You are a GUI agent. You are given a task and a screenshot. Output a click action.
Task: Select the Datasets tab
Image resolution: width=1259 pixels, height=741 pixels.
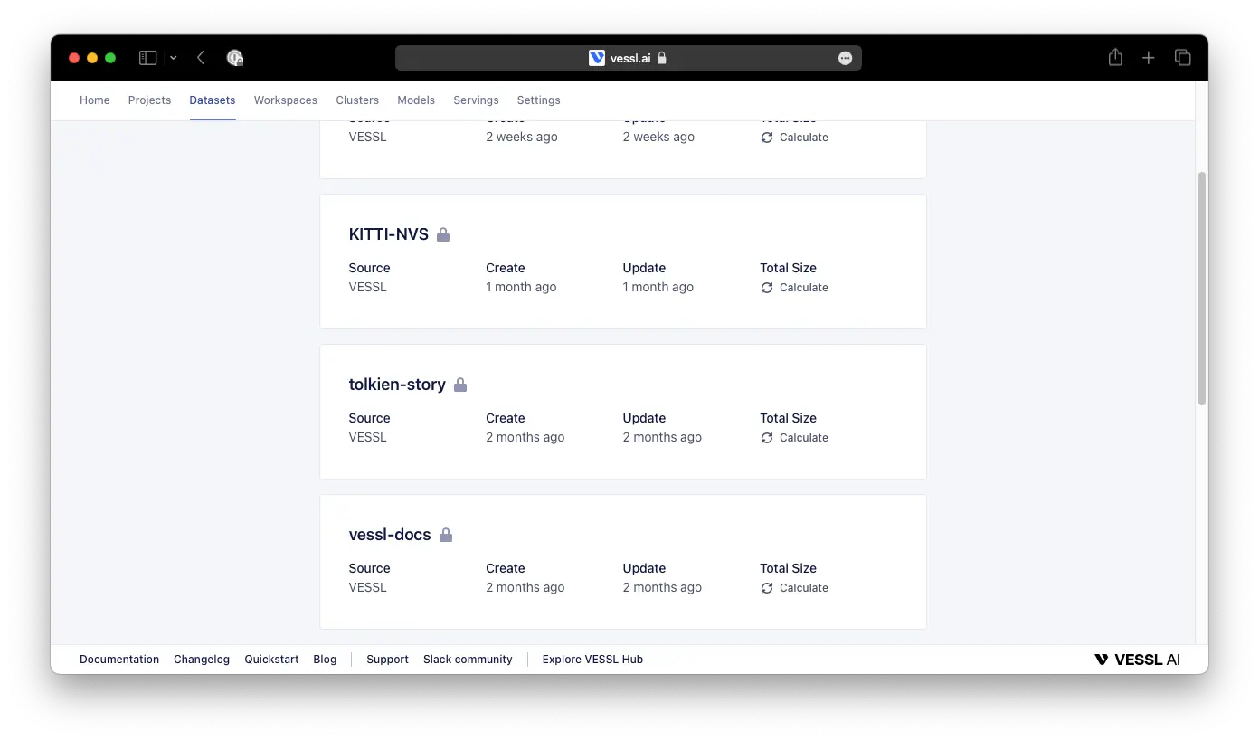click(213, 100)
